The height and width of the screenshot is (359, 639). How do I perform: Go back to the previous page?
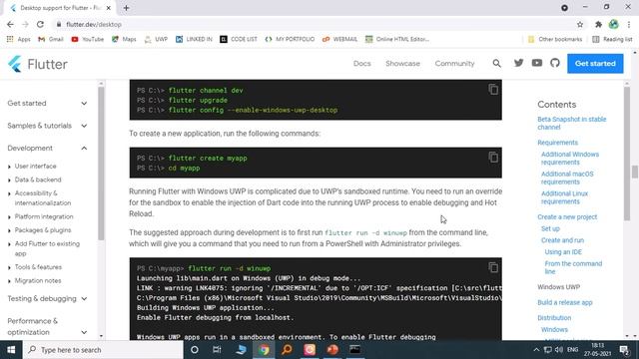click(10, 24)
